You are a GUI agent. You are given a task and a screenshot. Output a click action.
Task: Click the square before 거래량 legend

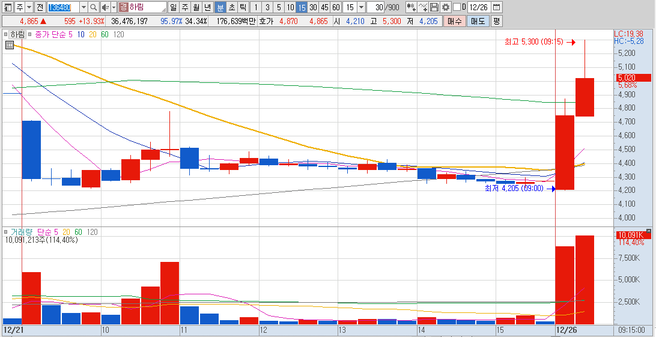click(x=6, y=232)
